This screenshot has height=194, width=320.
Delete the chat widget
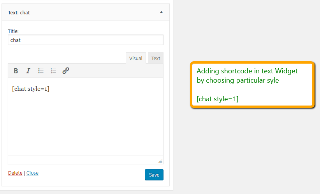tap(15, 173)
